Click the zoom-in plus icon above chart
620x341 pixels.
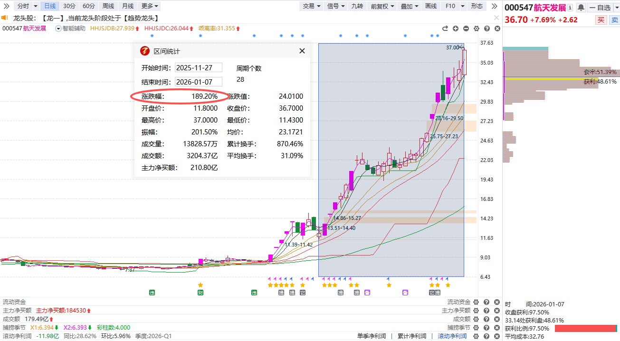456,28
